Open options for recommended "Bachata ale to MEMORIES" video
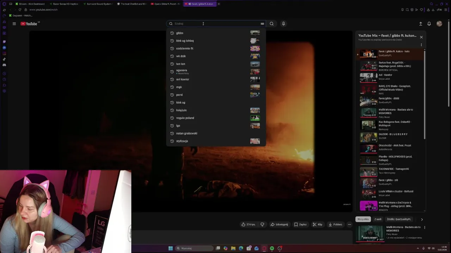 point(424,227)
